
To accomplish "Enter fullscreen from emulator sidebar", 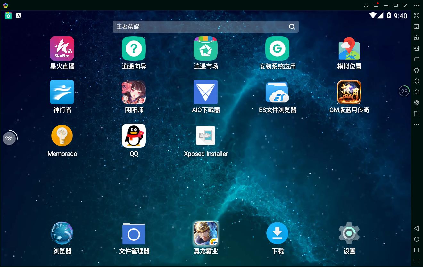I will click(417, 16).
